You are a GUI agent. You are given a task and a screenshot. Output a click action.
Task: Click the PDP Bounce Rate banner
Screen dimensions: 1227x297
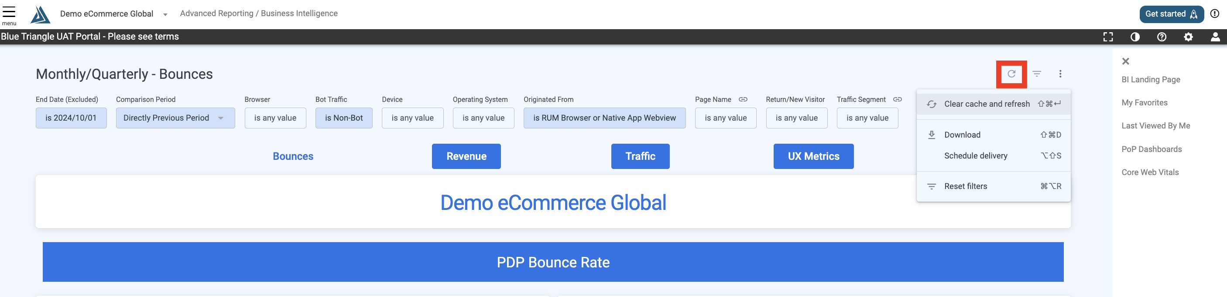click(553, 262)
